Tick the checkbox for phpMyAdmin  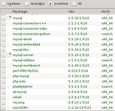(x=4, y=87)
